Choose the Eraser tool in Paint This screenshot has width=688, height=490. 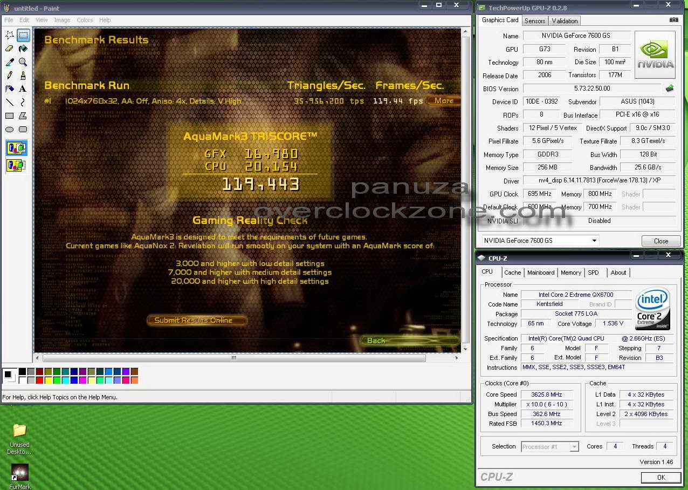[10, 49]
